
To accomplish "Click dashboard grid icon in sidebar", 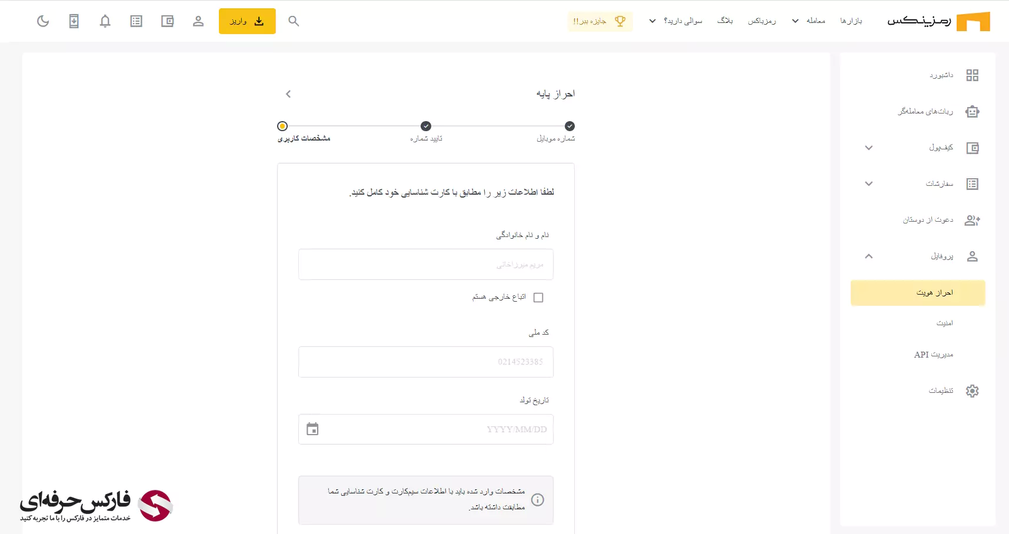I will point(972,75).
